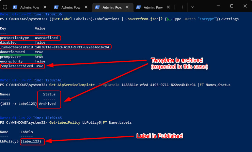Click the '{1033 -> Label123}' names entry
The width and height of the screenshot is (252, 152).
[18, 104]
